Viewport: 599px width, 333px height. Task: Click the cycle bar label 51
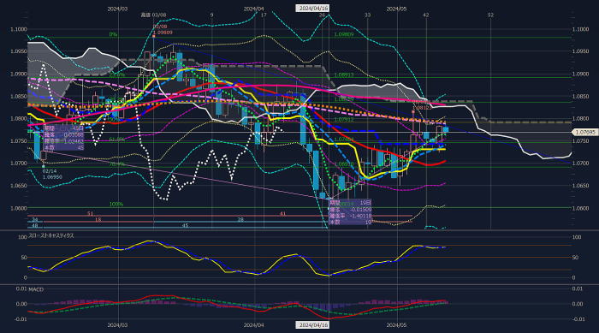[x=90, y=214]
